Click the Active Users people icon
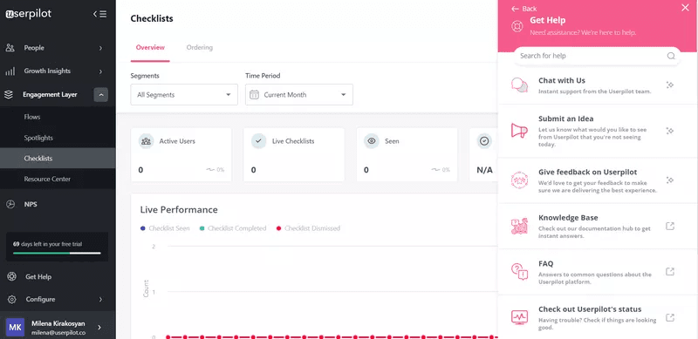The image size is (698, 339). tap(146, 141)
